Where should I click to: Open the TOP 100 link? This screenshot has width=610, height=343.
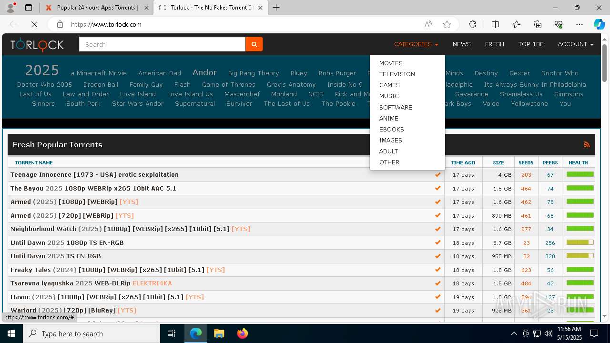[531, 44]
